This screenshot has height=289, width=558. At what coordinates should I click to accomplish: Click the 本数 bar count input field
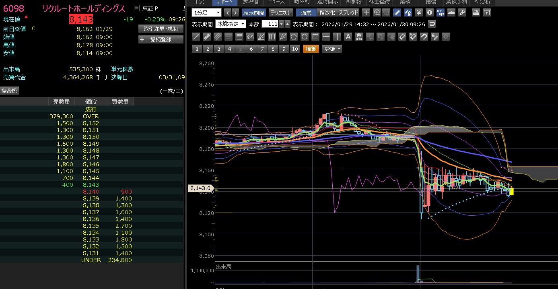pyautogui.click(x=270, y=24)
